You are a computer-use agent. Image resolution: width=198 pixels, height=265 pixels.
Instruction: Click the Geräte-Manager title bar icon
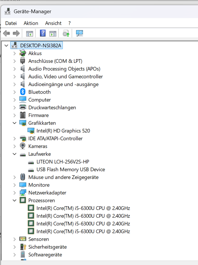7,11
